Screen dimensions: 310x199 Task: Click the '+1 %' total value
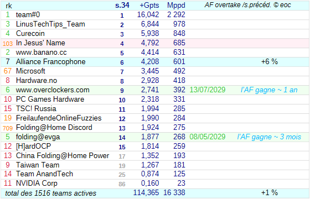[x=270, y=193]
